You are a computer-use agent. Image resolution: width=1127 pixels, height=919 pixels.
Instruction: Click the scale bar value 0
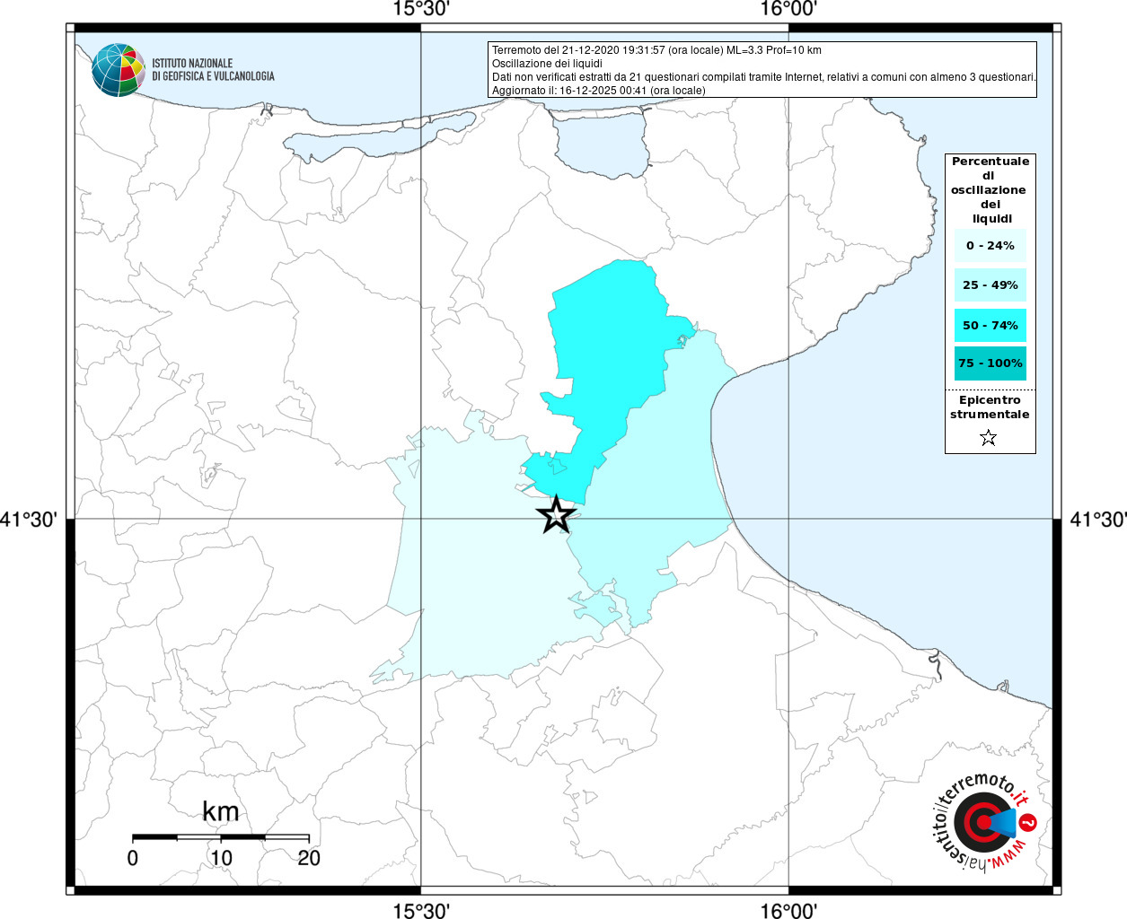coord(133,858)
